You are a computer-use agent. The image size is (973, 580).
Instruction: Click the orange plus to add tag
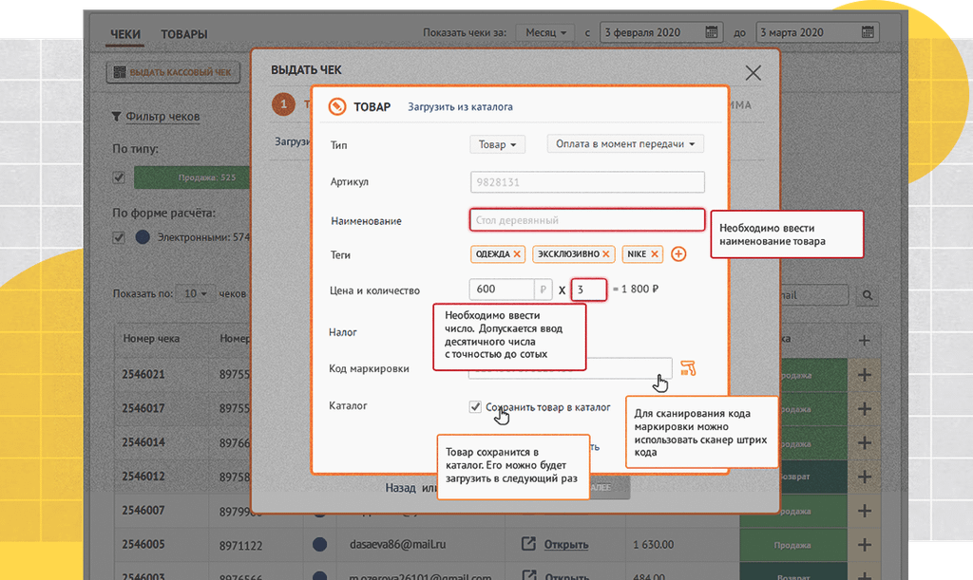(x=678, y=254)
